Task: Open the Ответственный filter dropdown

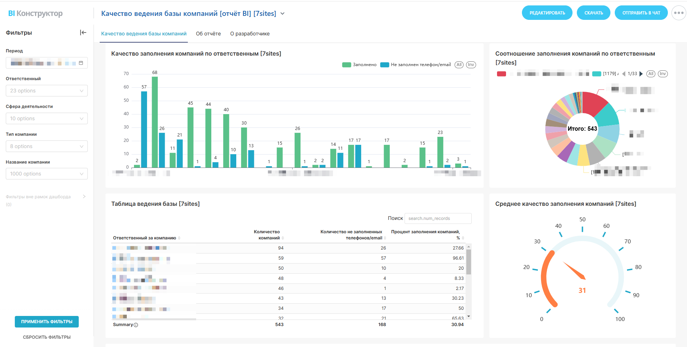Action: click(x=47, y=91)
